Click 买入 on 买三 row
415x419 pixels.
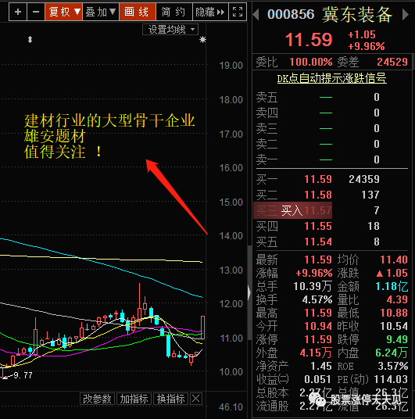pos(292,210)
